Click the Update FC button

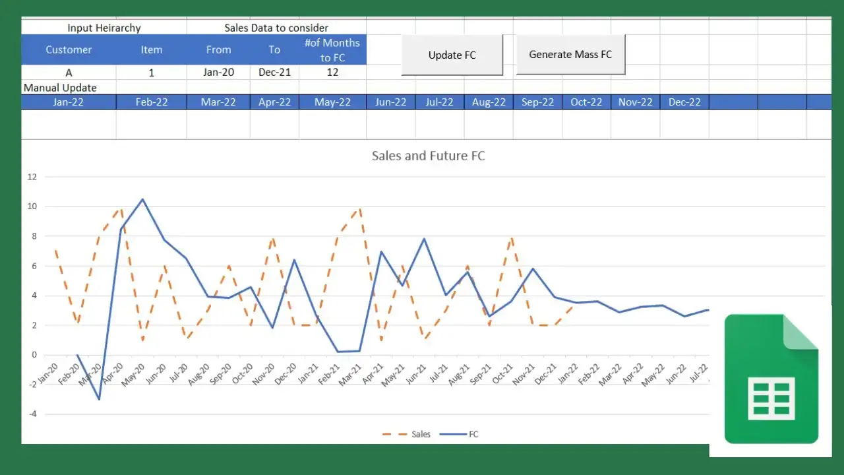452,55
